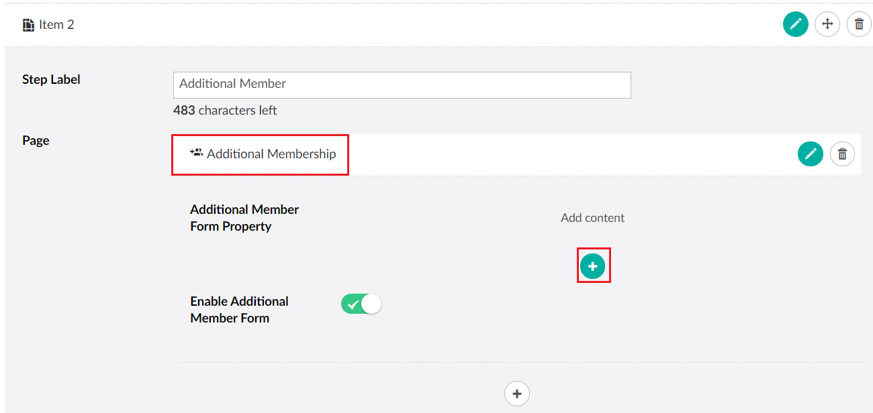Click the "Step Label" field label
Image resolution: width=873 pixels, height=413 pixels.
click(51, 80)
